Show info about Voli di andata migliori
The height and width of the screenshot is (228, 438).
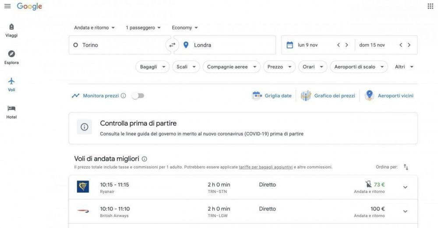click(x=144, y=159)
